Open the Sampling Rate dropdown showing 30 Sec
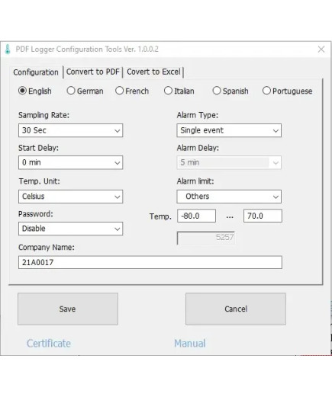The height and width of the screenshot is (397, 332). click(x=70, y=130)
